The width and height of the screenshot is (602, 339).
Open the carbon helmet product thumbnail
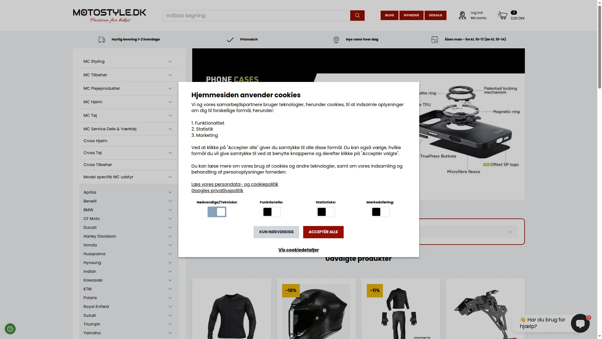coord(316,312)
